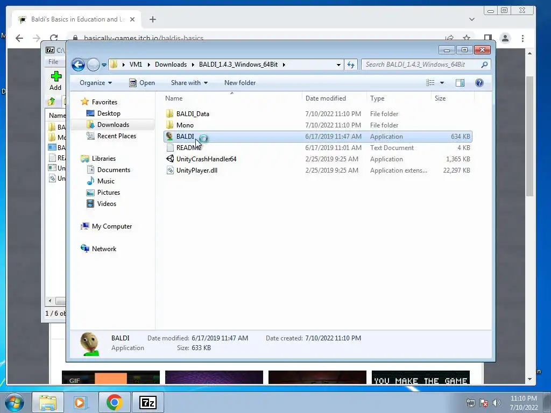The image size is (551, 413).
Task: Click 7-Zip up folder icon
Action: click(x=52, y=102)
